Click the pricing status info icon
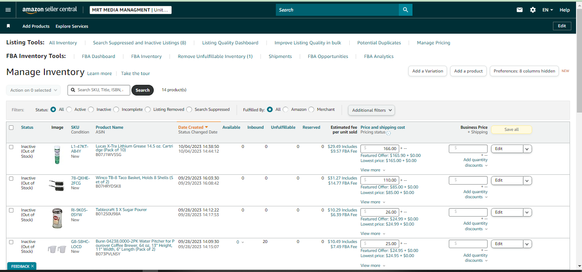 [389, 133]
